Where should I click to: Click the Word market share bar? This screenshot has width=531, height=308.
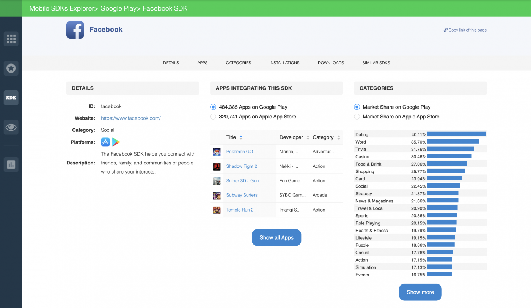click(x=453, y=141)
